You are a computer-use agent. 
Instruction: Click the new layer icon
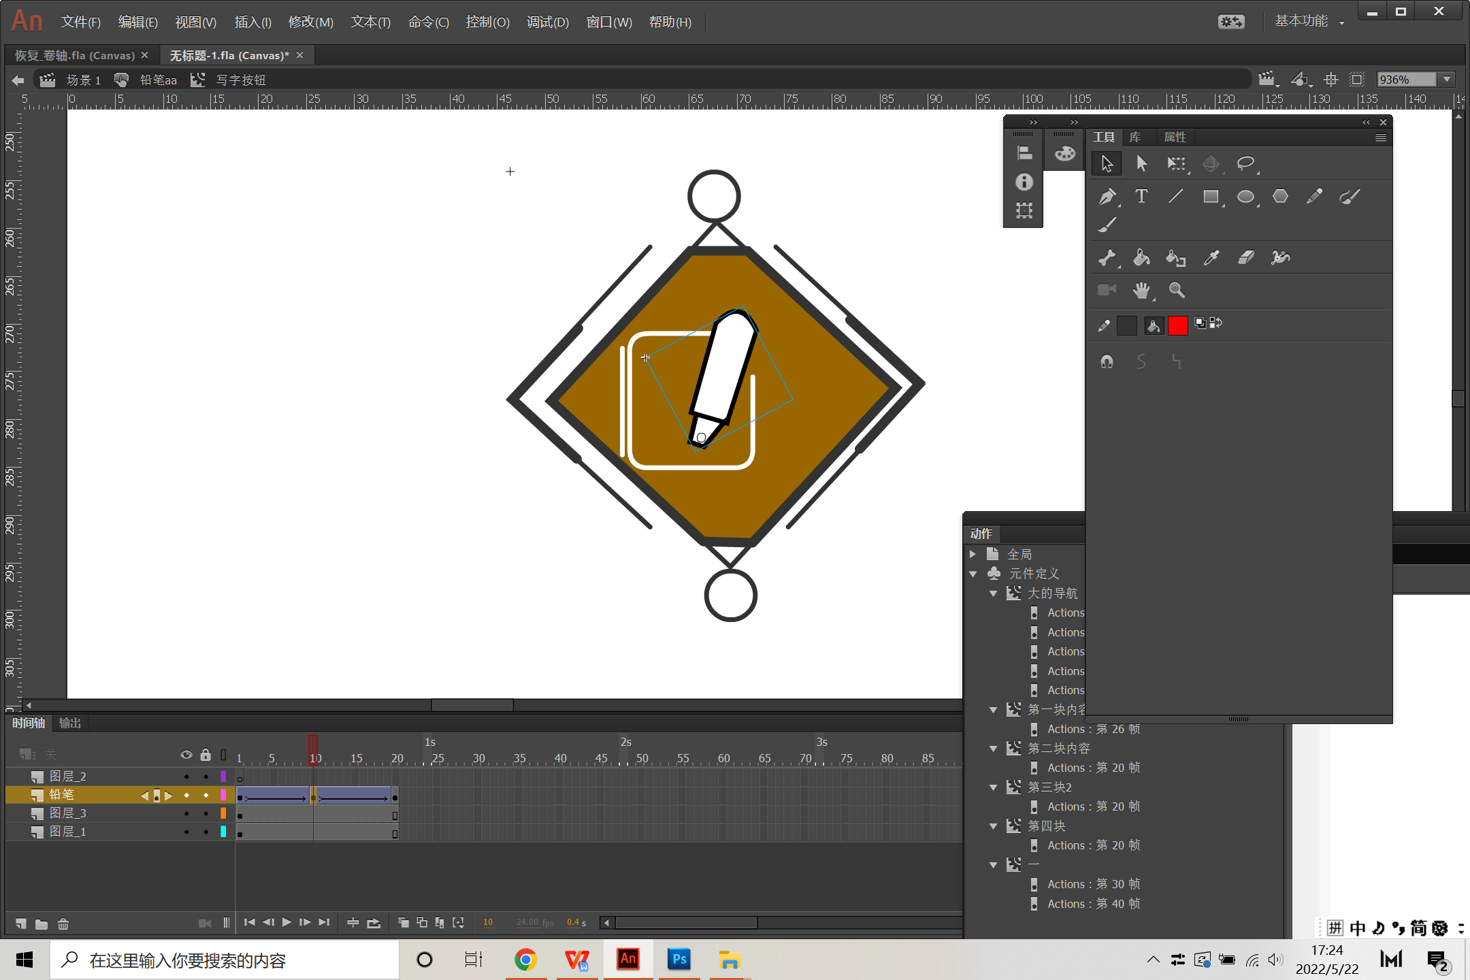pos(21,924)
